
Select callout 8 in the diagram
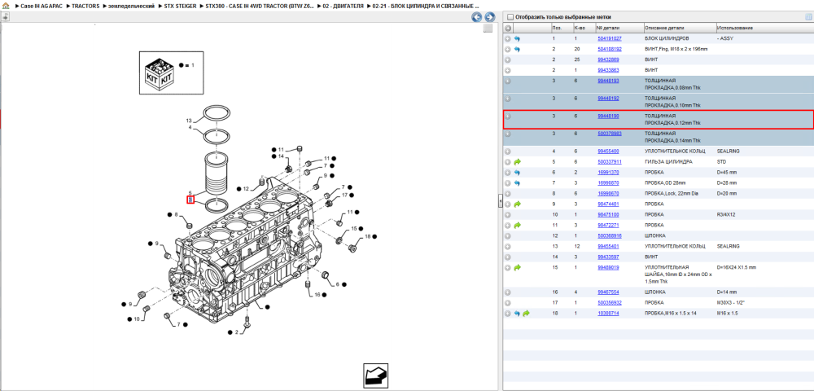[176, 214]
